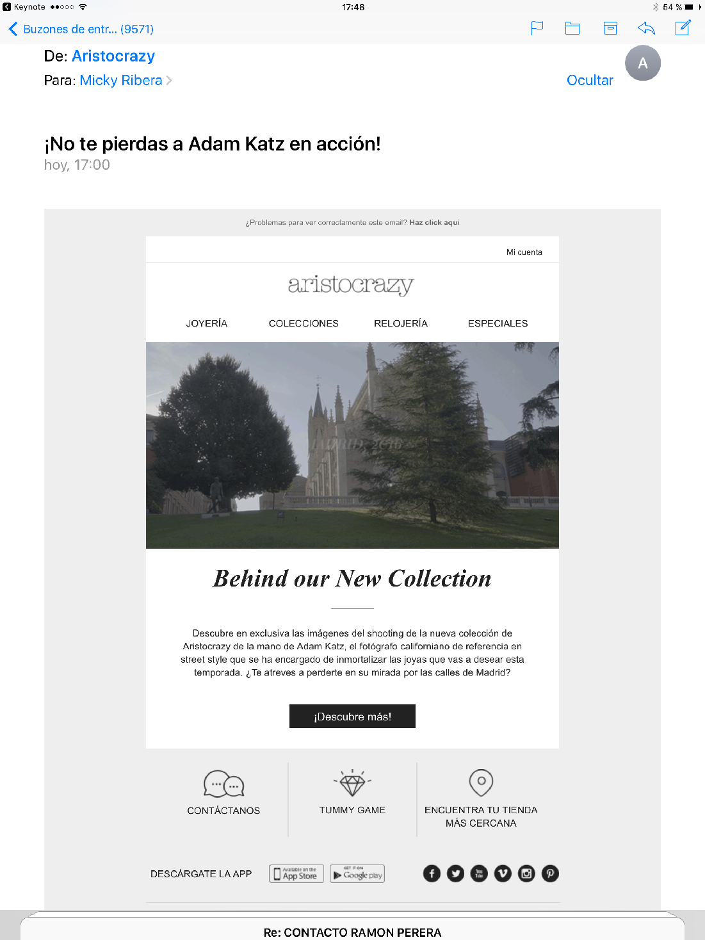This screenshot has height=940, width=705.
Task: Tap the reply arrow icon
Action: tap(646, 28)
